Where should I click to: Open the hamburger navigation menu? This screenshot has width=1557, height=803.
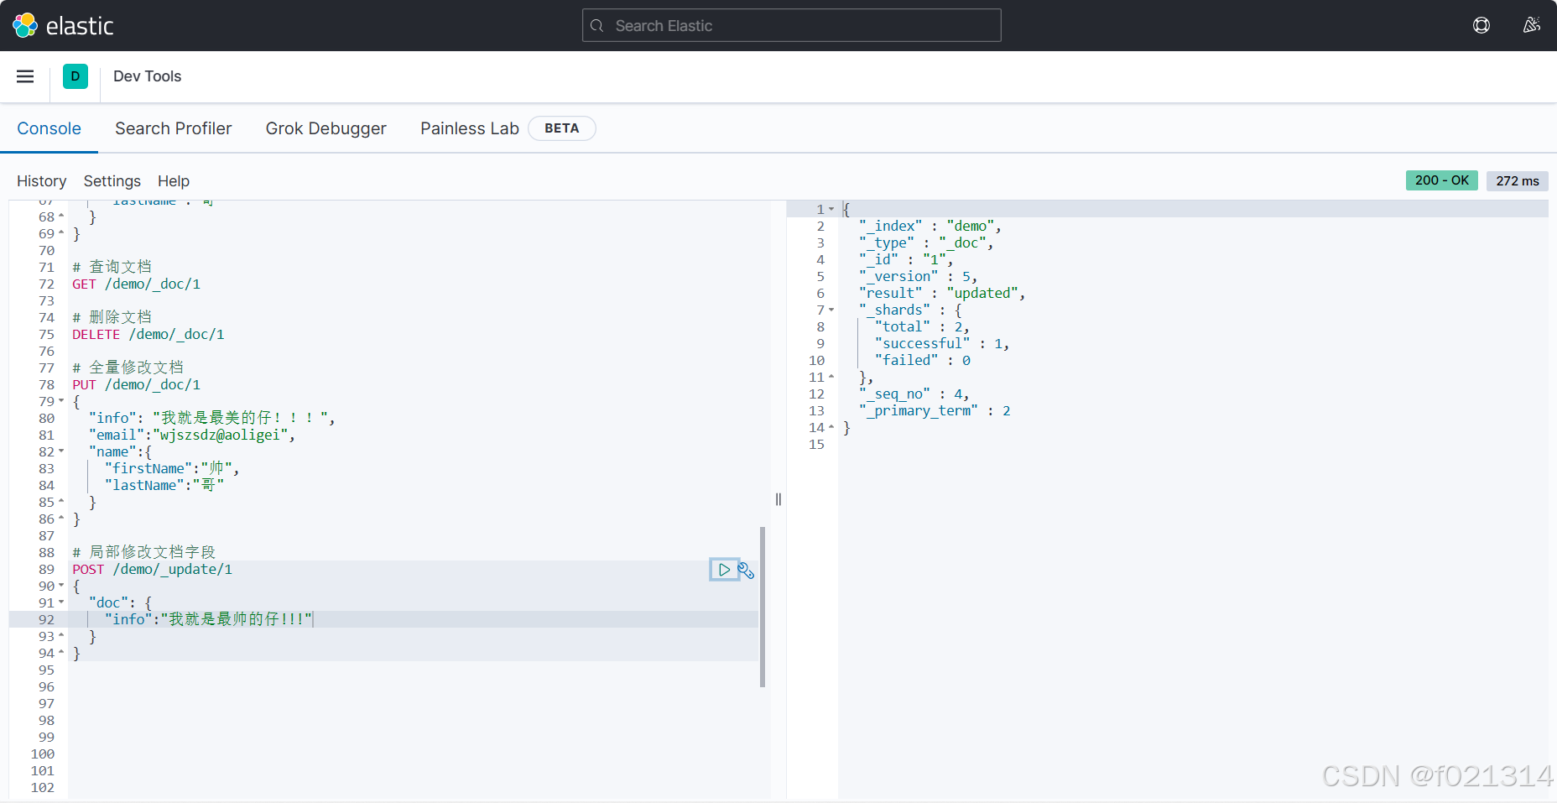(x=25, y=76)
